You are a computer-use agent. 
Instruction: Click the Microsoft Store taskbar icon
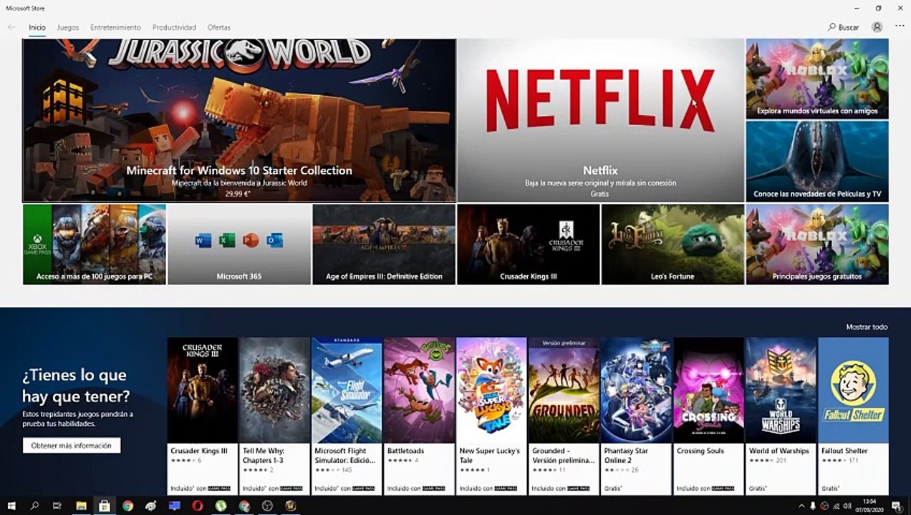[105, 506]
